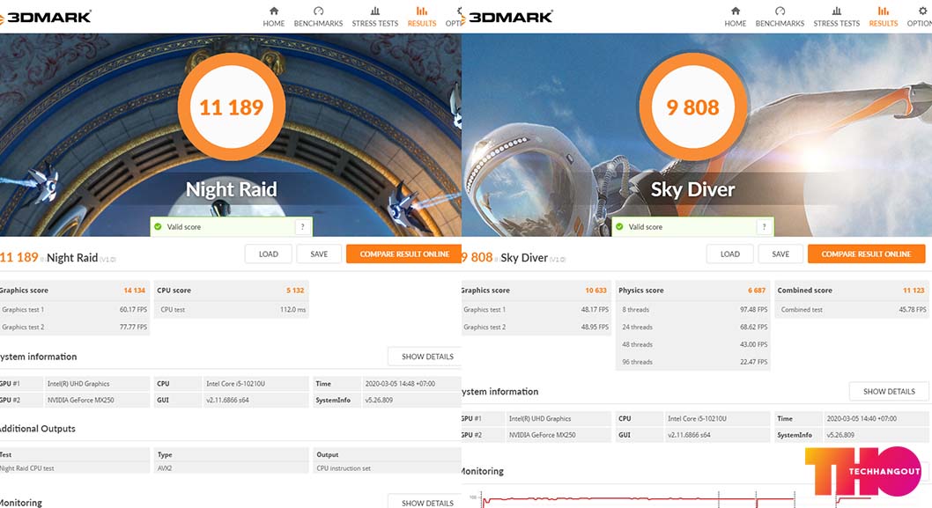932x508 pixels.
Task: Click SAVE button in the Sky Diver window
Action: click(780, 254)
